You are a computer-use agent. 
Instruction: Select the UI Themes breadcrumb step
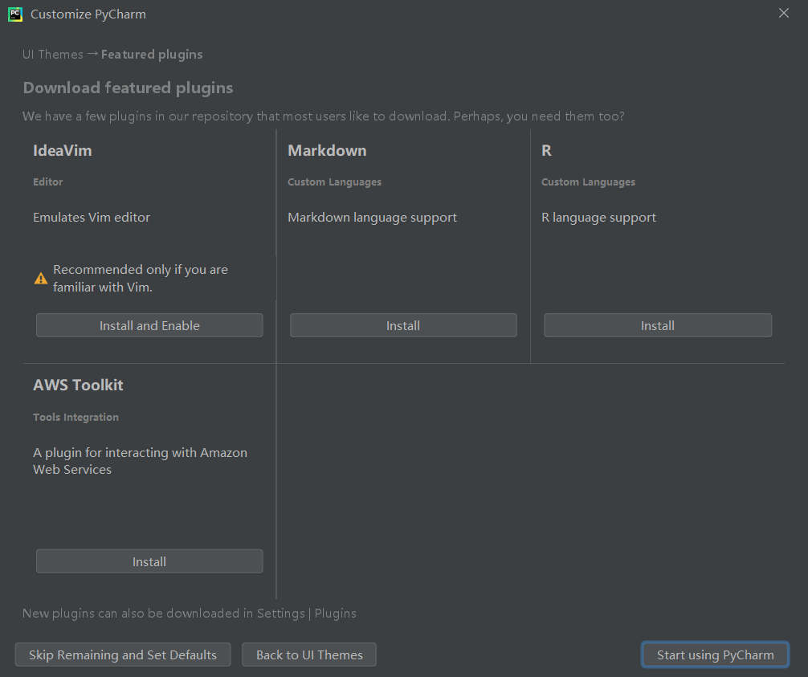pos(52,55)
